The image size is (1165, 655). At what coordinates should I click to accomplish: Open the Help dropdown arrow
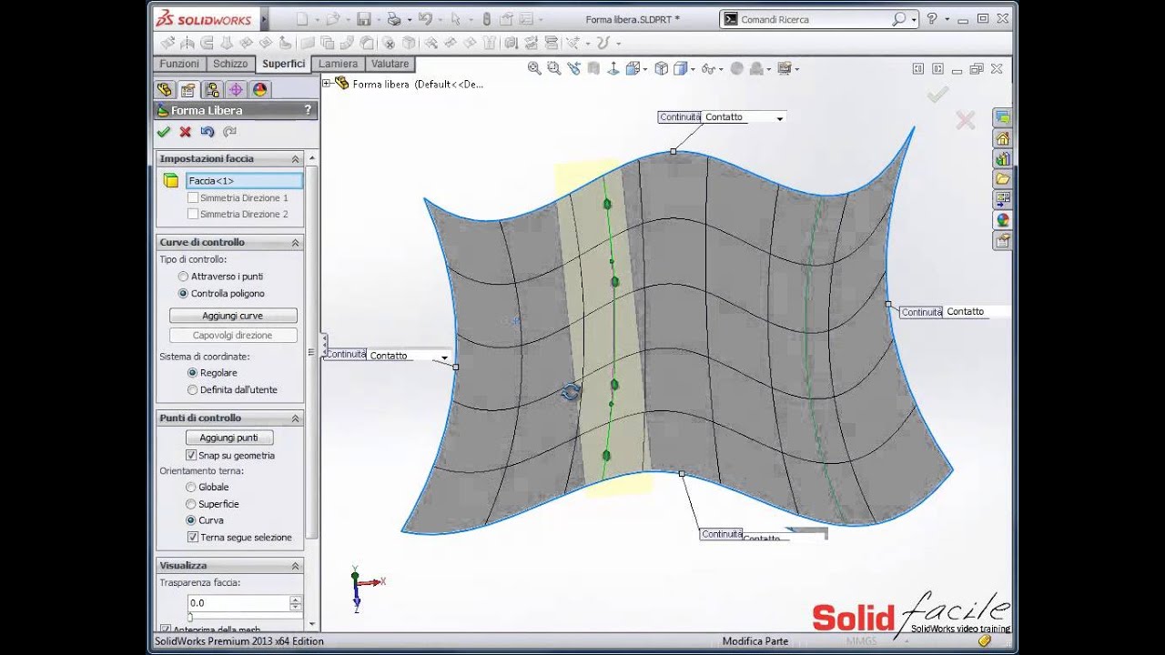[947, 18]
